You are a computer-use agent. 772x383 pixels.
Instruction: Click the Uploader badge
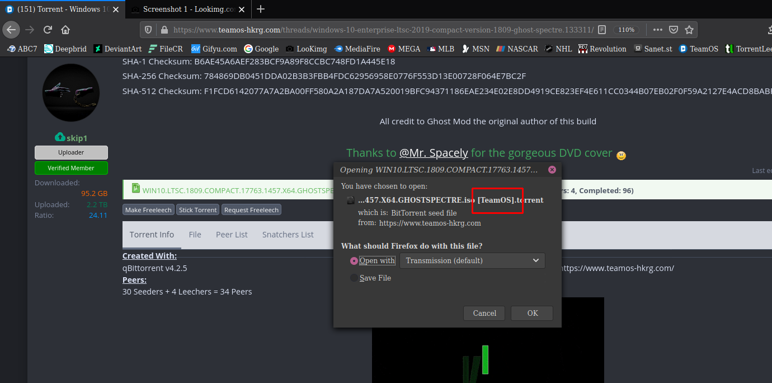[71, 152]
